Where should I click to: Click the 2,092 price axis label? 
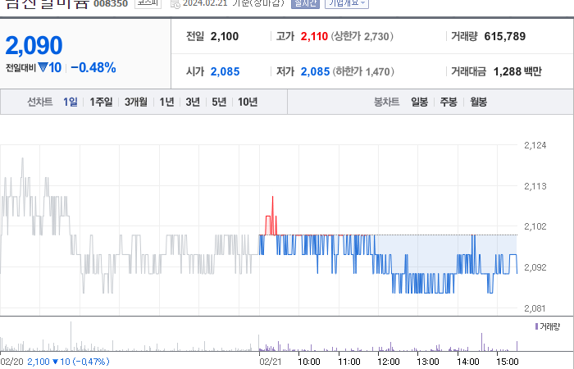[535, 267]
